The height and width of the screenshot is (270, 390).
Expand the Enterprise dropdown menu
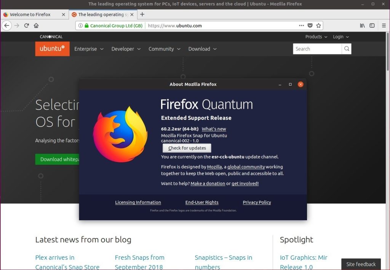click(x=89, y=49)
